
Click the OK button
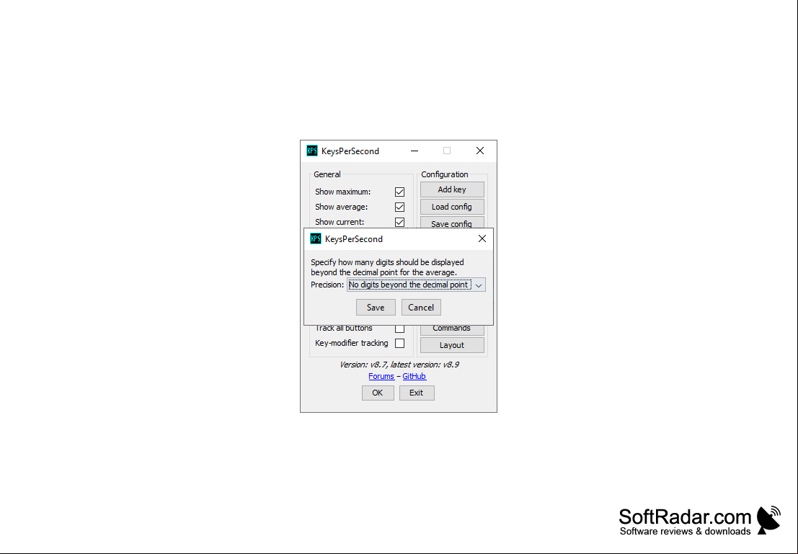coord(378,393)
